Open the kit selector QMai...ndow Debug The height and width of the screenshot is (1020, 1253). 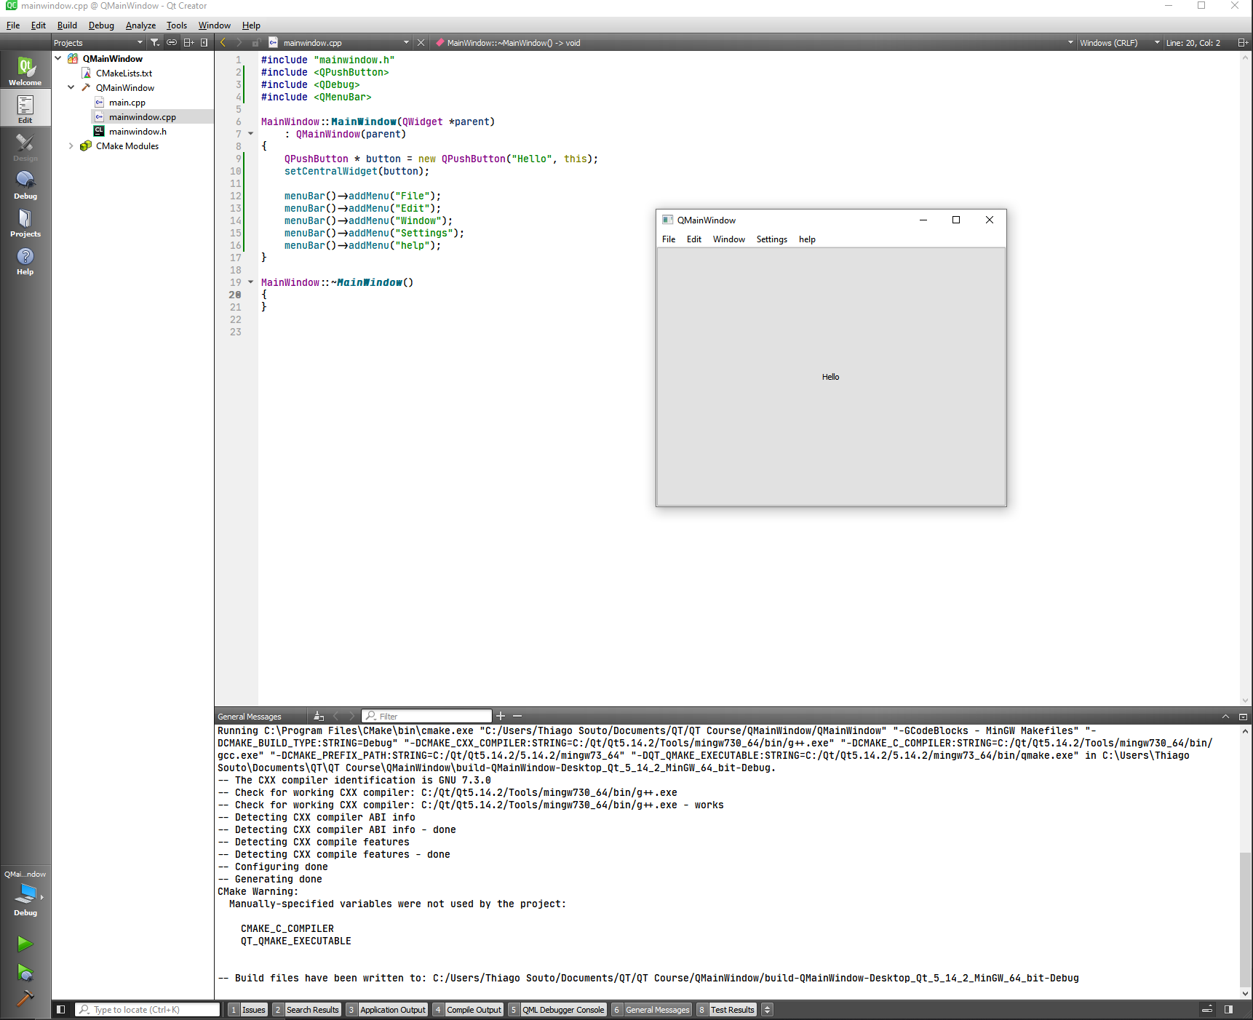click(25, 893)
